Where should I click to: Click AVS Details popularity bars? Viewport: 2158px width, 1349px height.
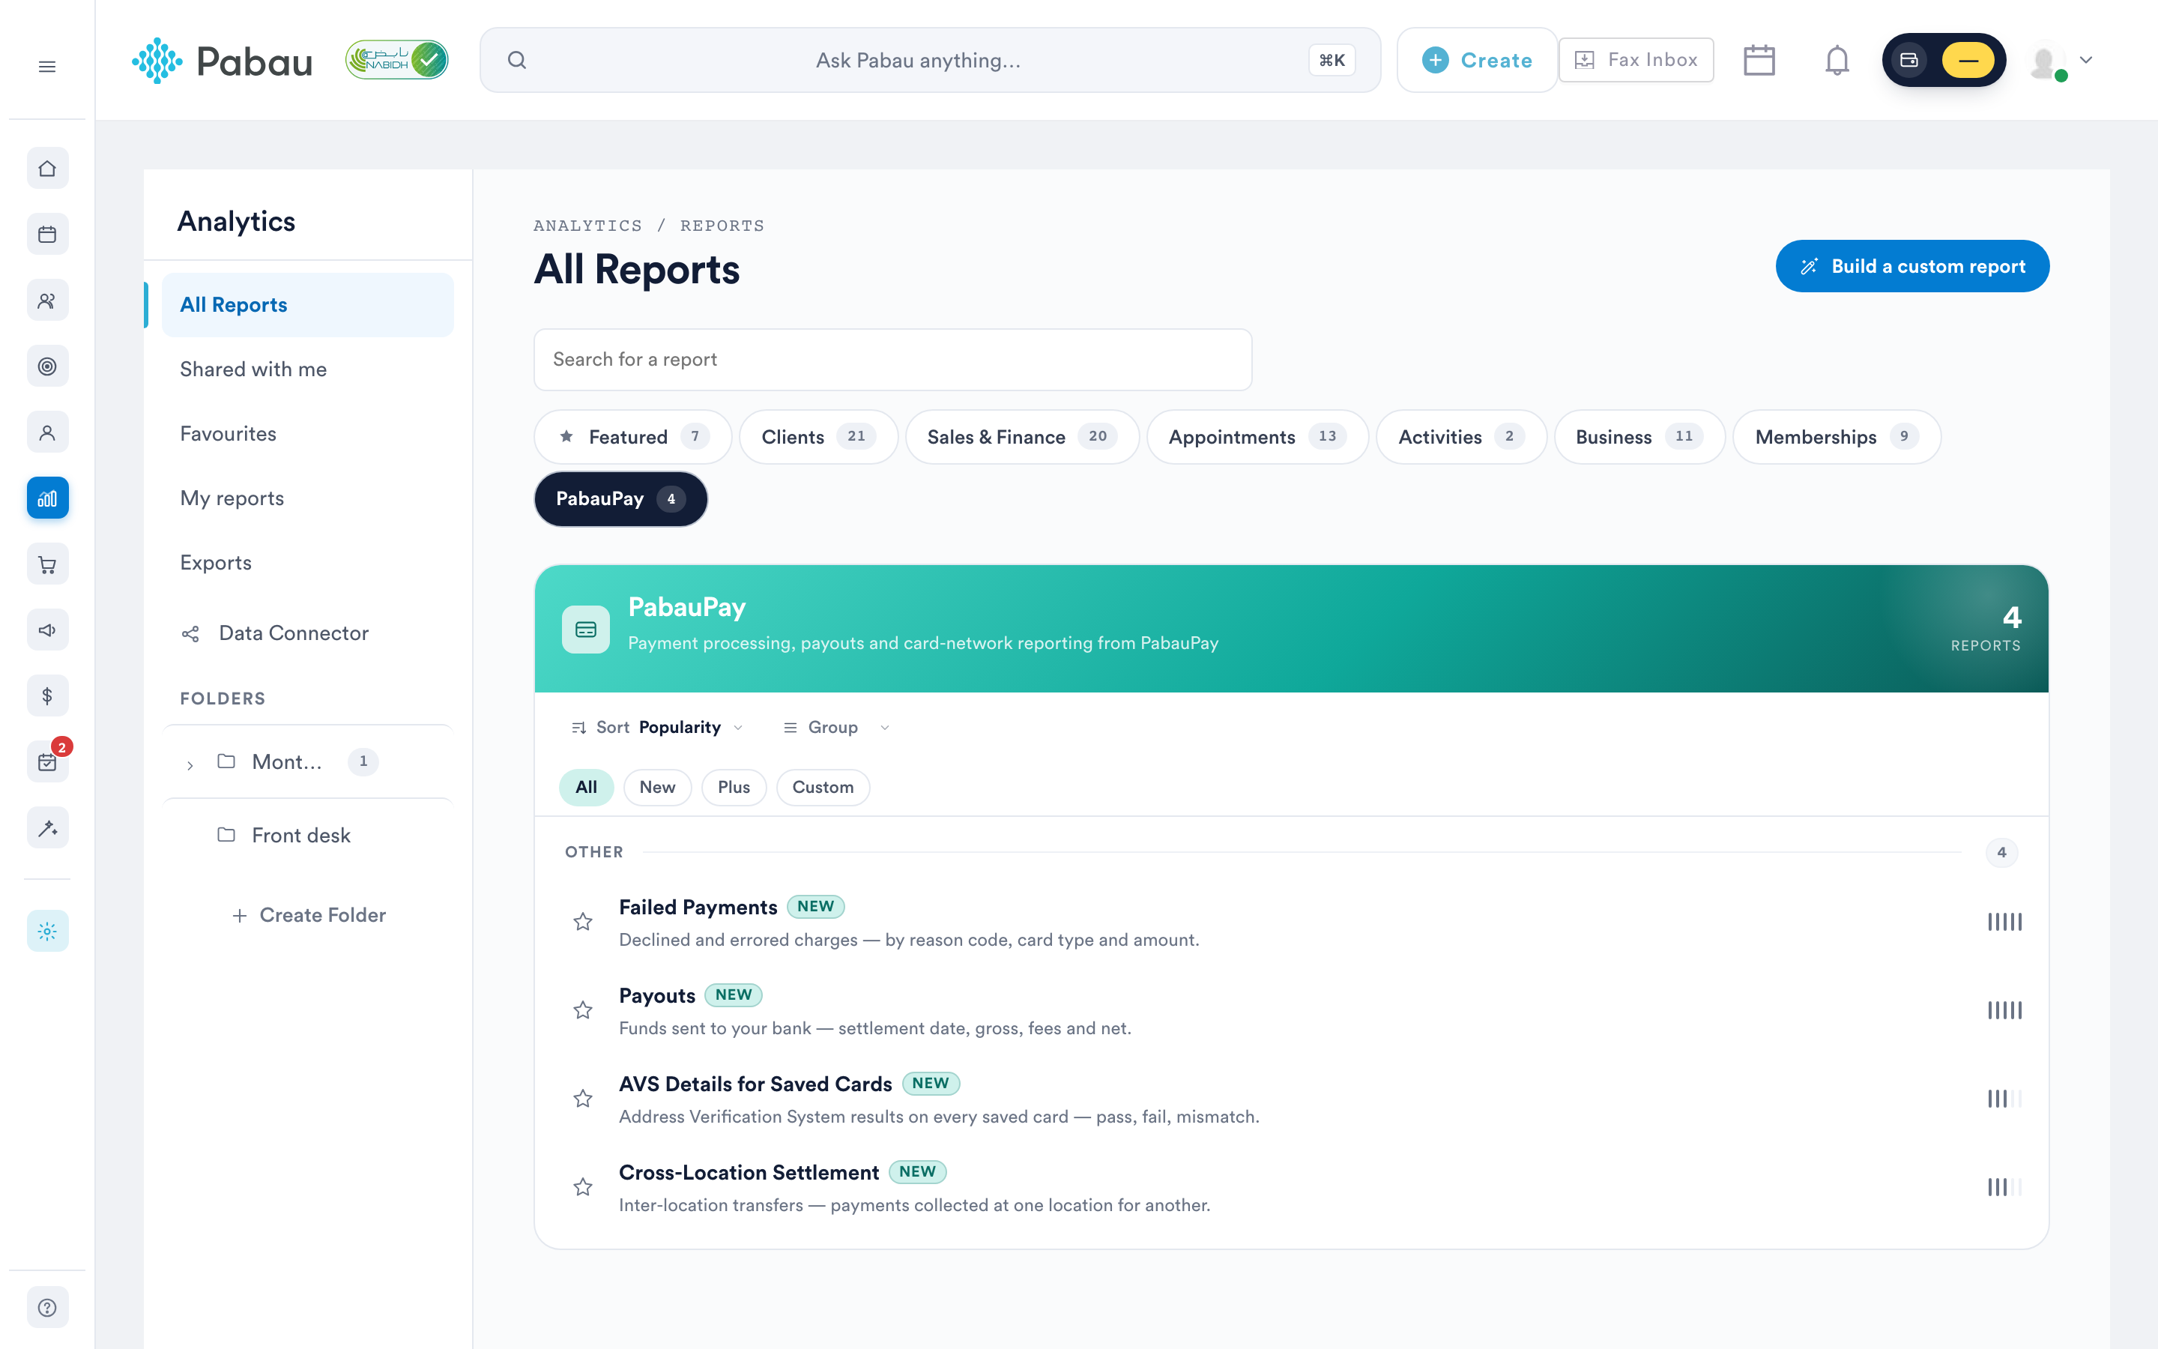click(x=2004, y=1098)
